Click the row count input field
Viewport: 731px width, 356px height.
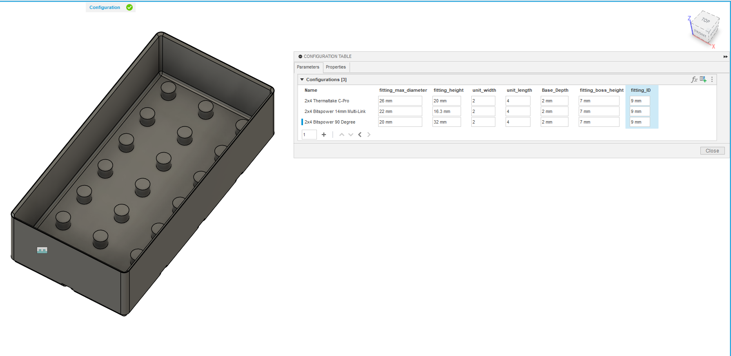point(309,135)
